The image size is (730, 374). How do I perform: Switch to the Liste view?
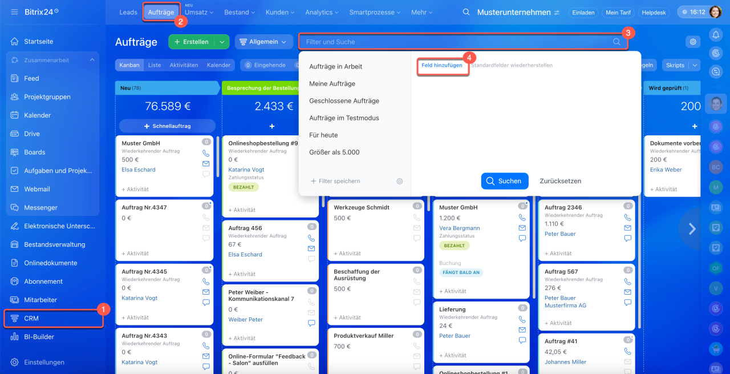pyautogui.click(x=155, y=65)
